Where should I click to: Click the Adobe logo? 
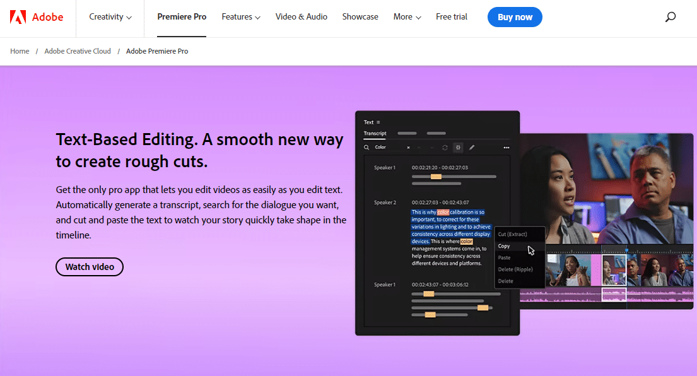(36, 16)
